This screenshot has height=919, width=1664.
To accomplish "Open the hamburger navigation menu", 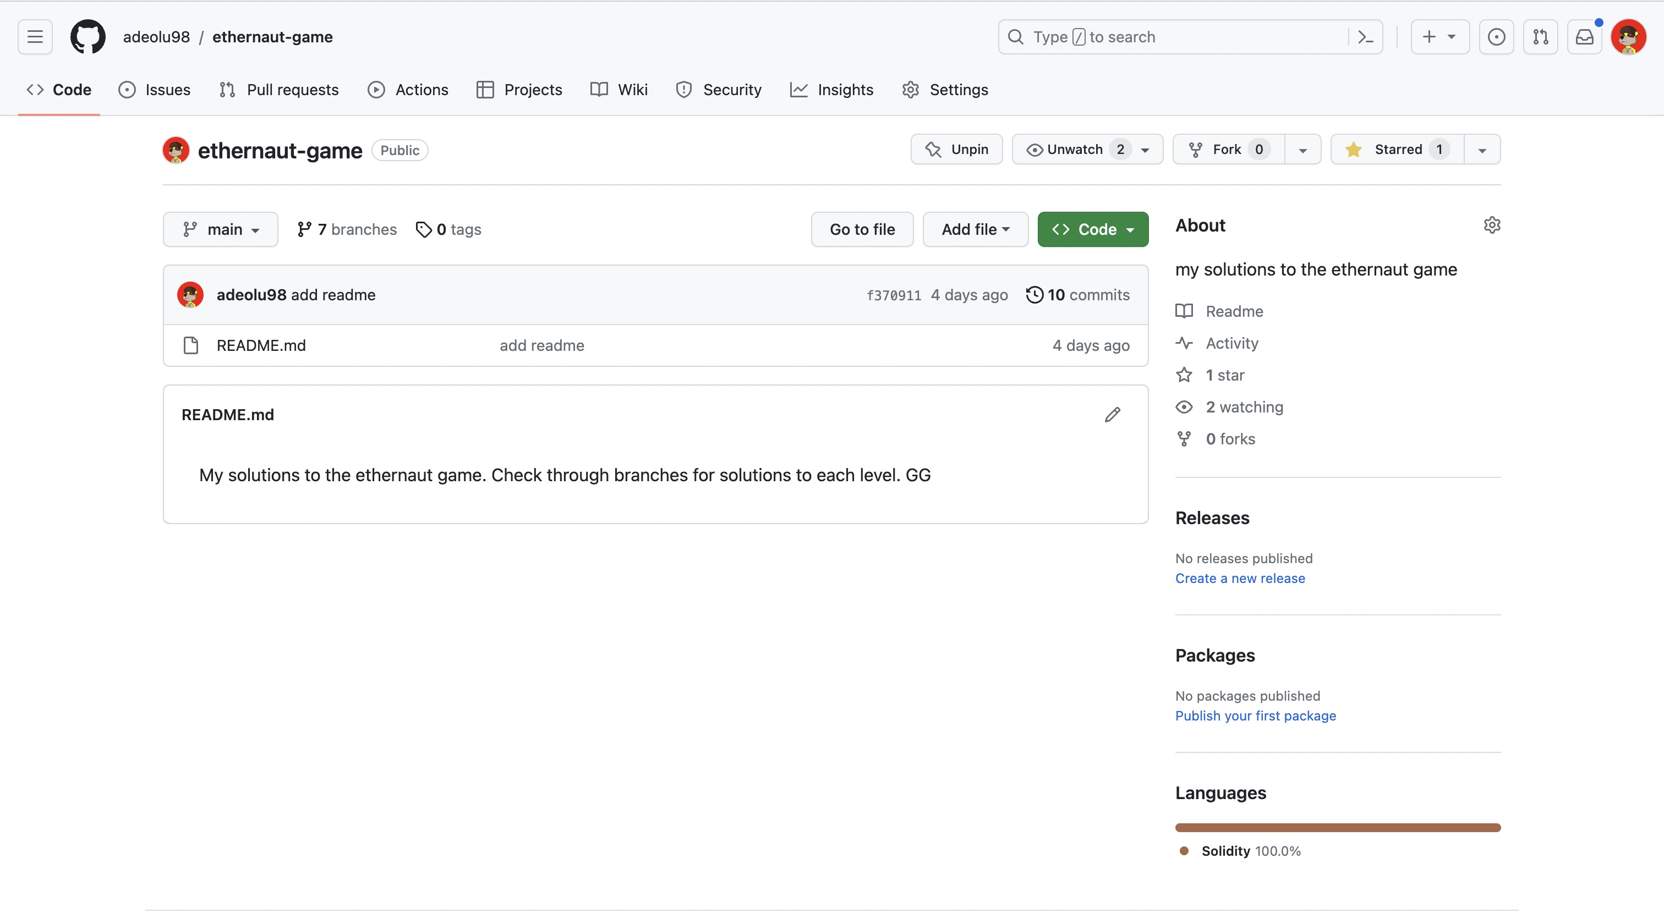I will click(x=35, y=37).
